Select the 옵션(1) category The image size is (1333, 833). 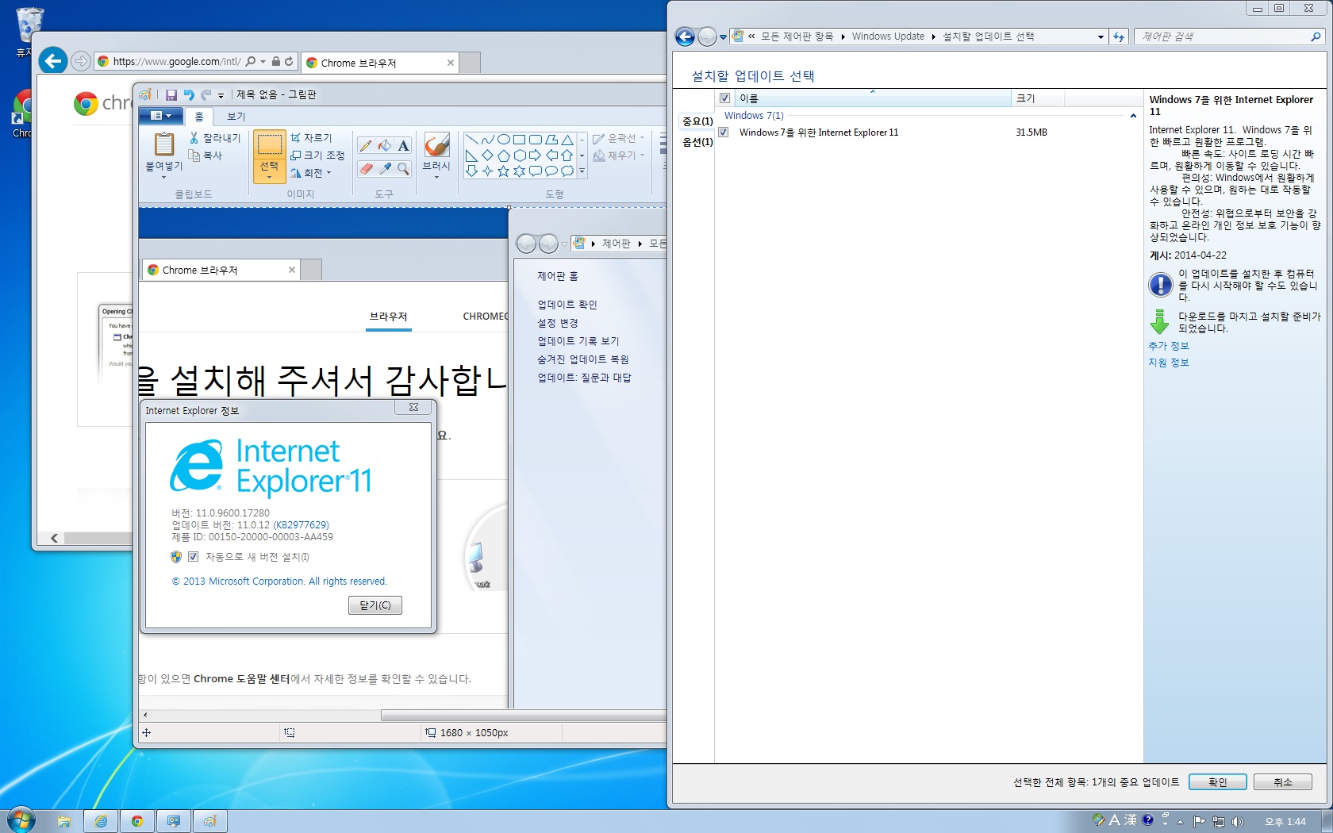(x=697, y=142)
